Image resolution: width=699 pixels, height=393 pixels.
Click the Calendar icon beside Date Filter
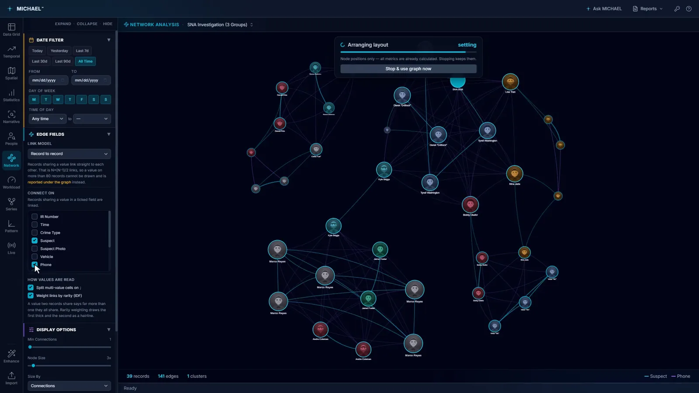click(x=31, y=40)
